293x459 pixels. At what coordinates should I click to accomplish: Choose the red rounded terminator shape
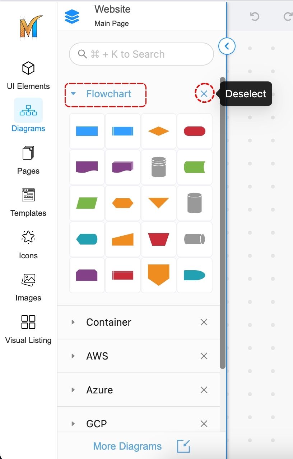click(194, 131)
